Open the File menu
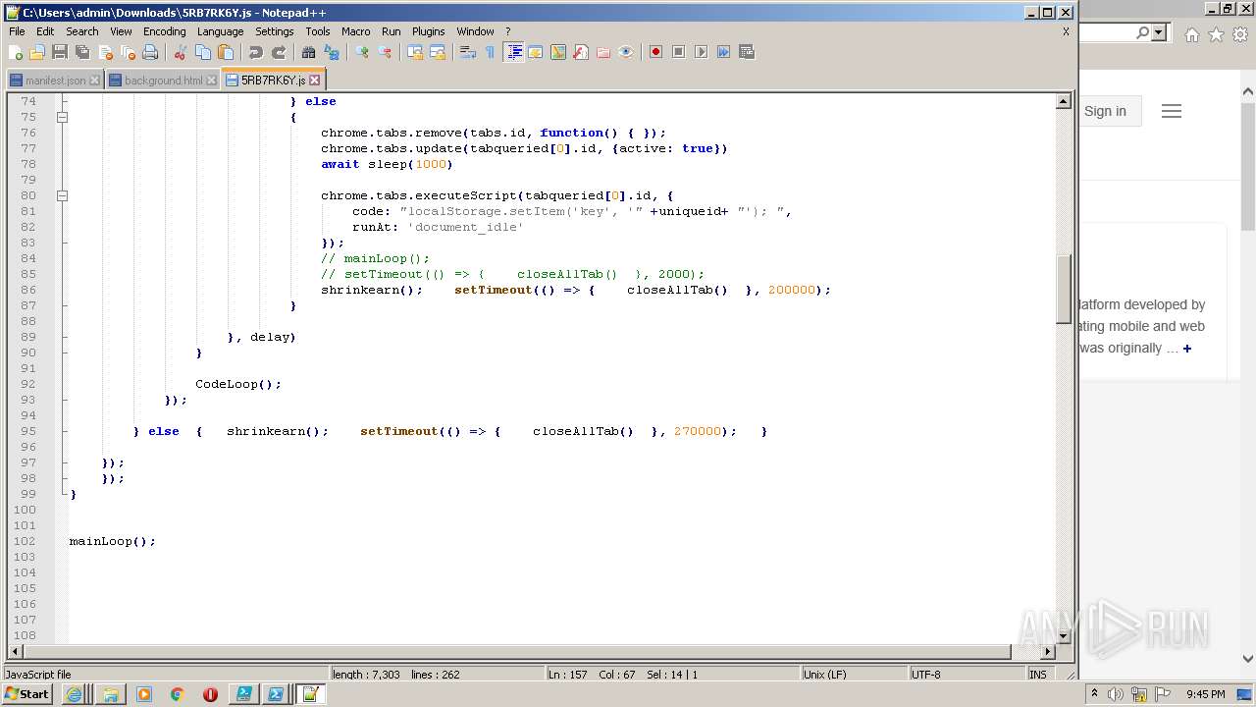The image size is (1256, 707). [17, 31]
